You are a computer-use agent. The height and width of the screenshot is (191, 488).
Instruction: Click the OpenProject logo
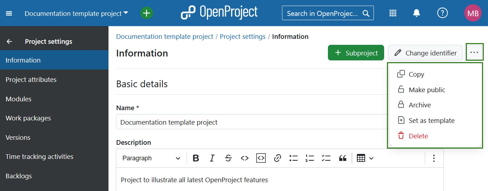pyautogui.click(x=219, y=13)
